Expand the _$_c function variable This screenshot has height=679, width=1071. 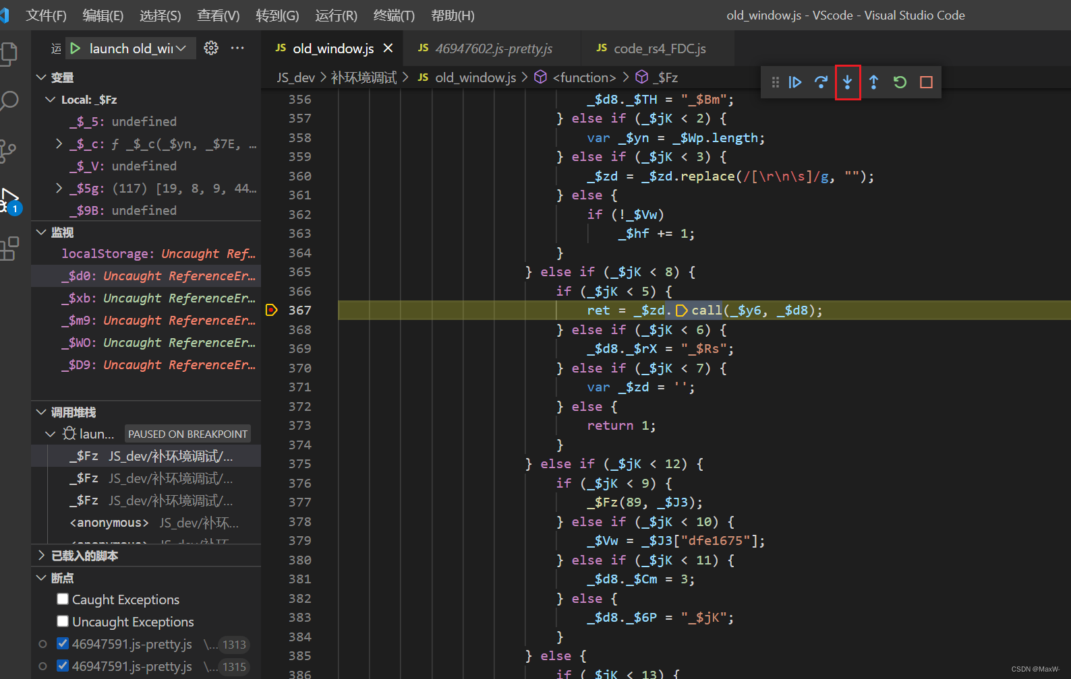(59, 143)
